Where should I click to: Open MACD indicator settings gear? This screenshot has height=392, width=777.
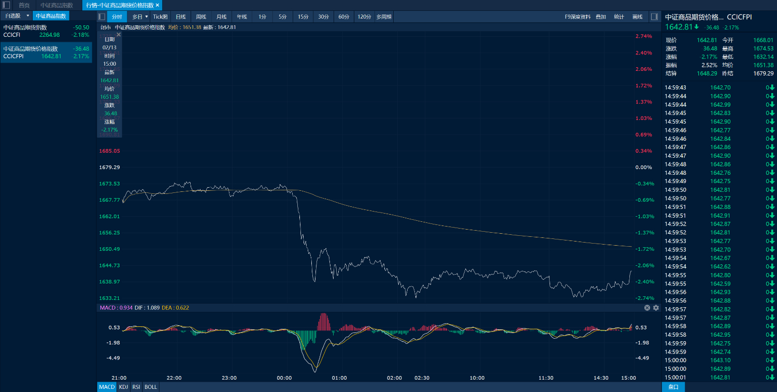coord(656,308)
